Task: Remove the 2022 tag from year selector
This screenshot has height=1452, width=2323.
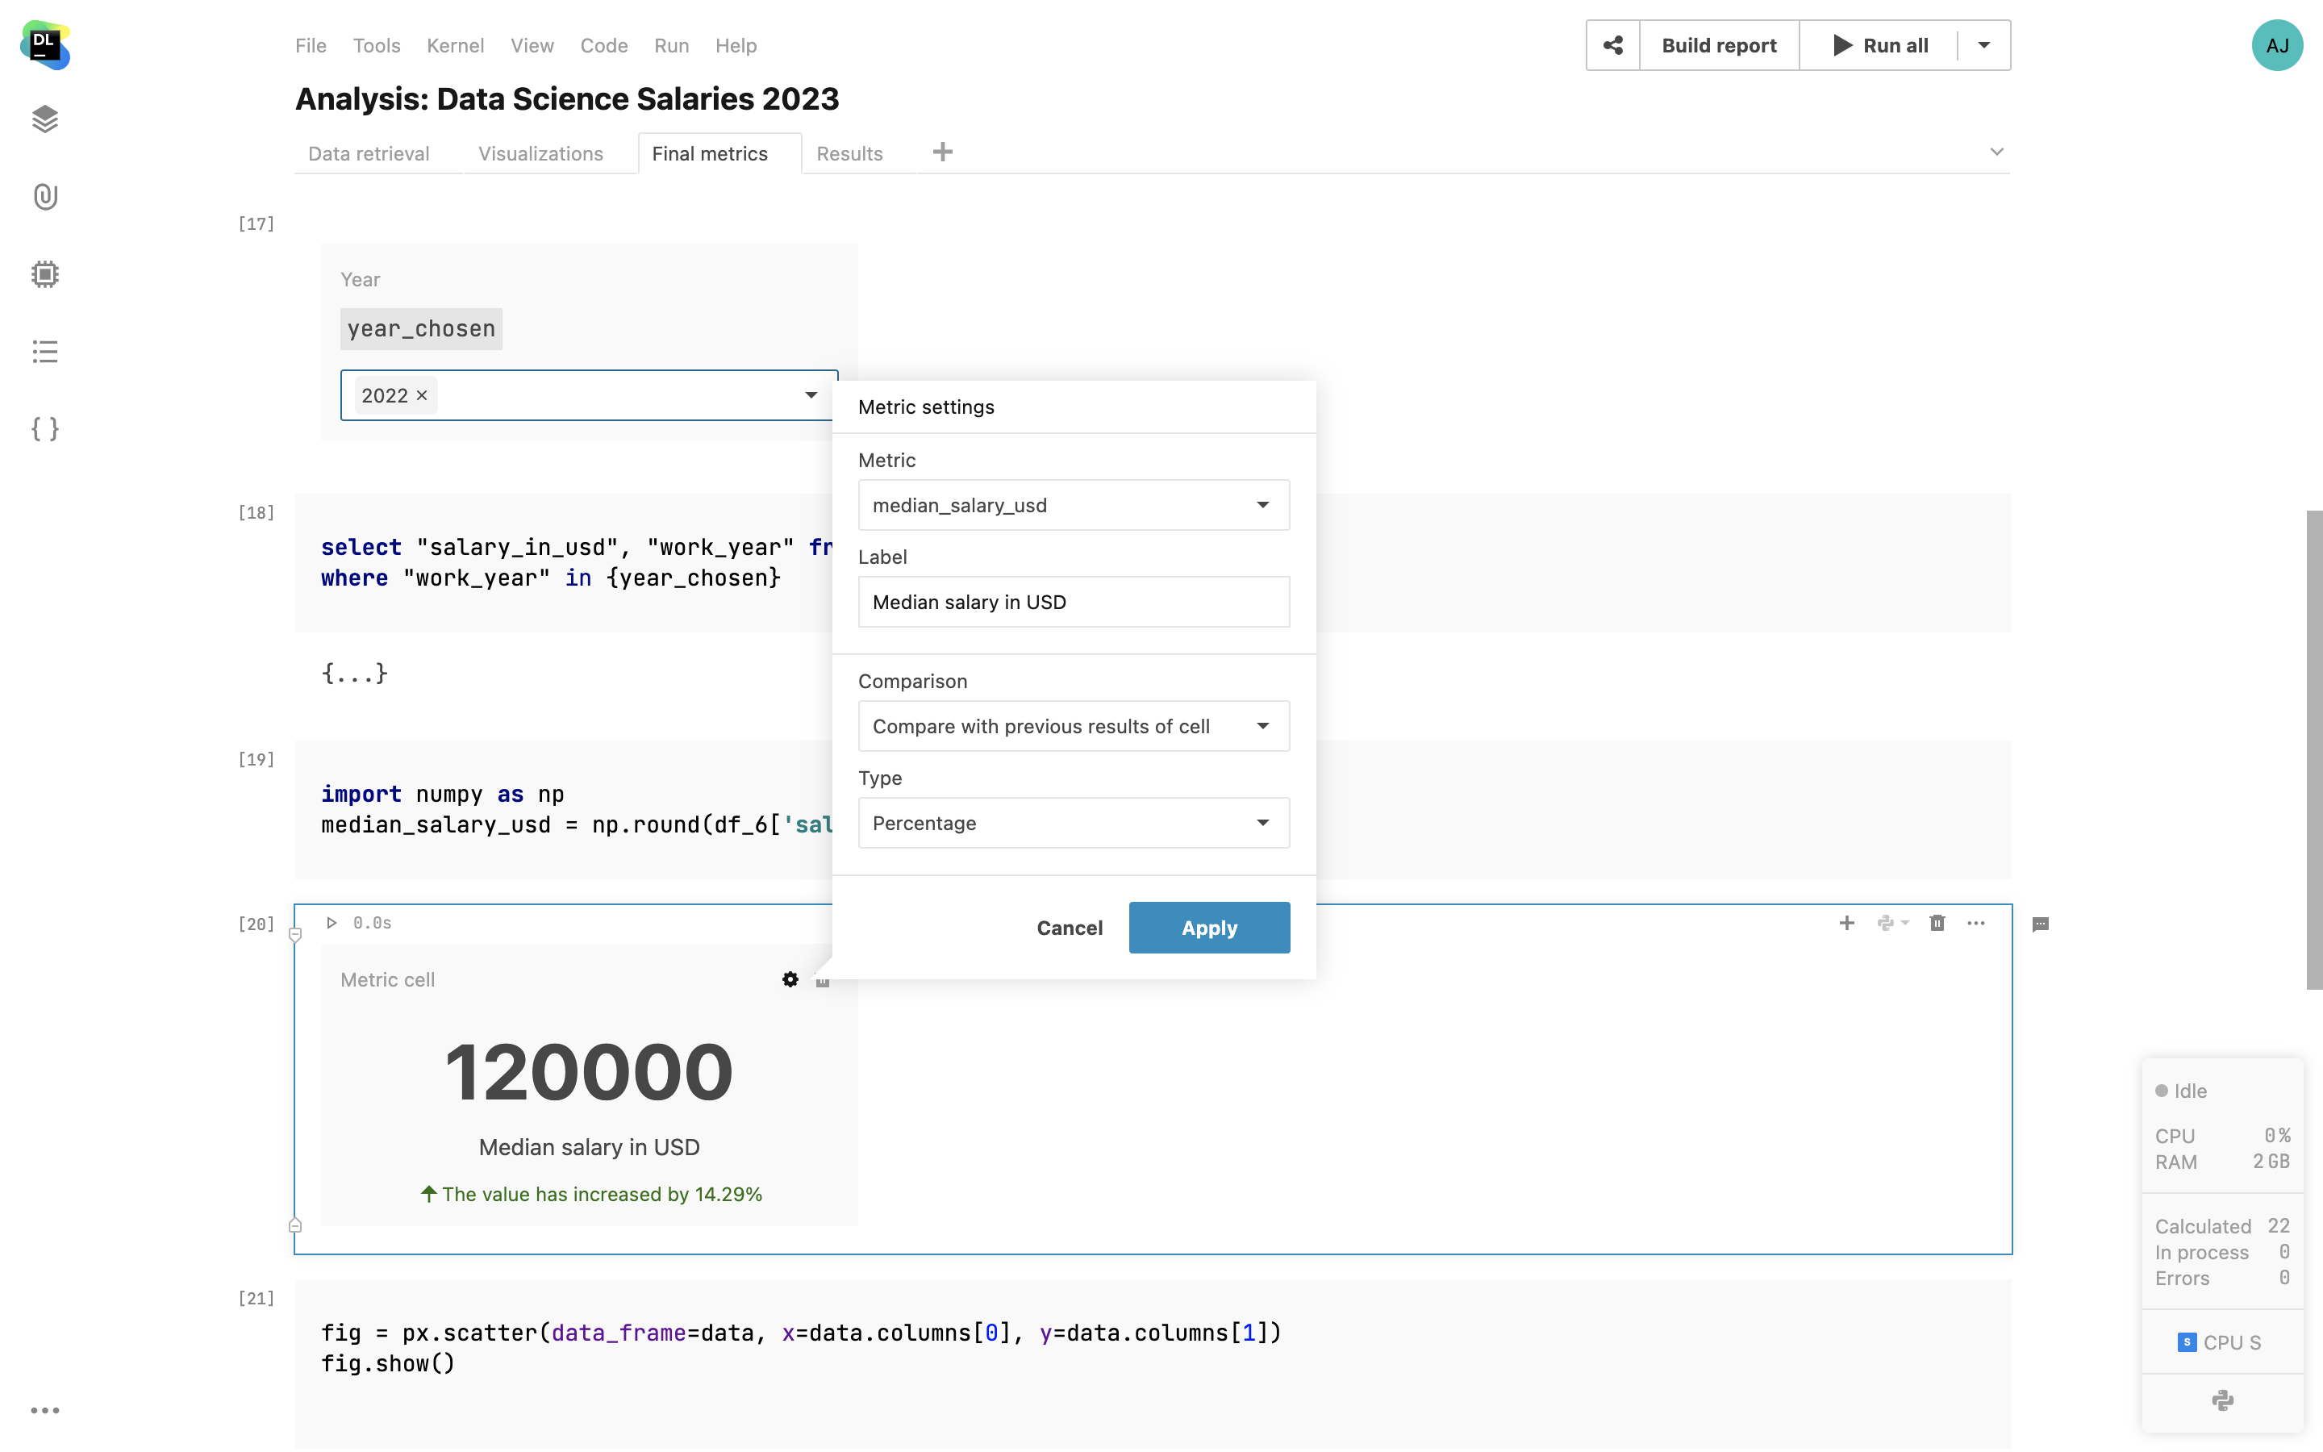Action: click(421, 395)
